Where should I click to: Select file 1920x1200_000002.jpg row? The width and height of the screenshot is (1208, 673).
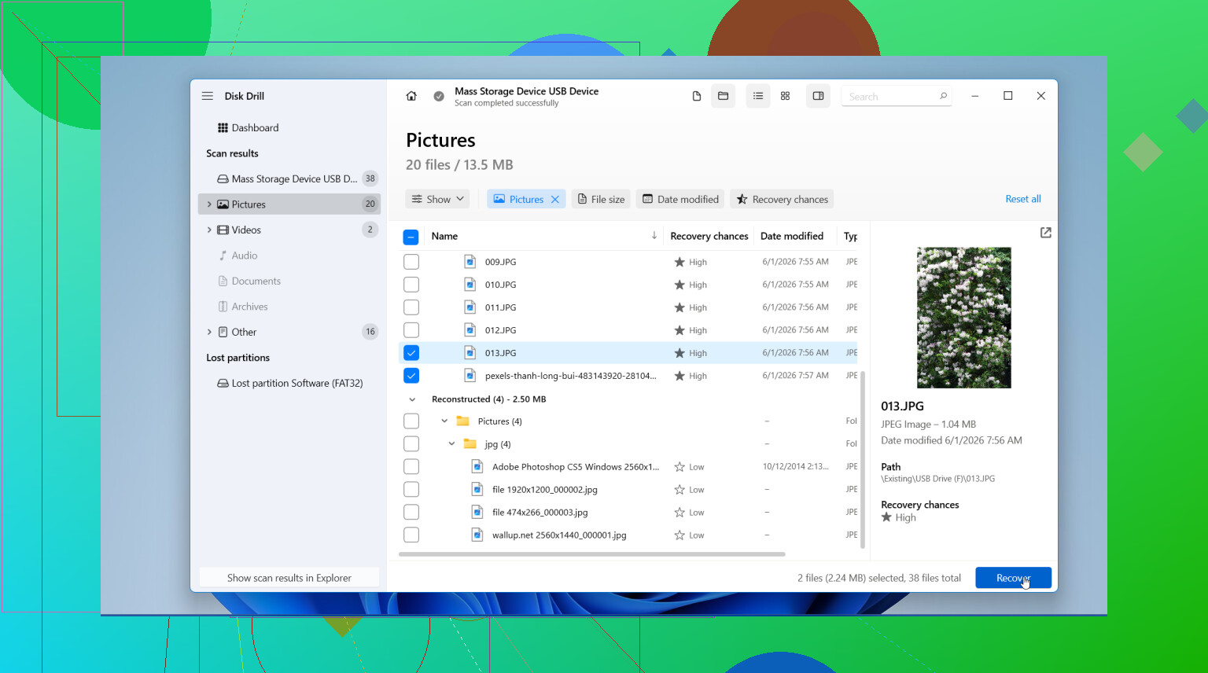coord(629,490)
